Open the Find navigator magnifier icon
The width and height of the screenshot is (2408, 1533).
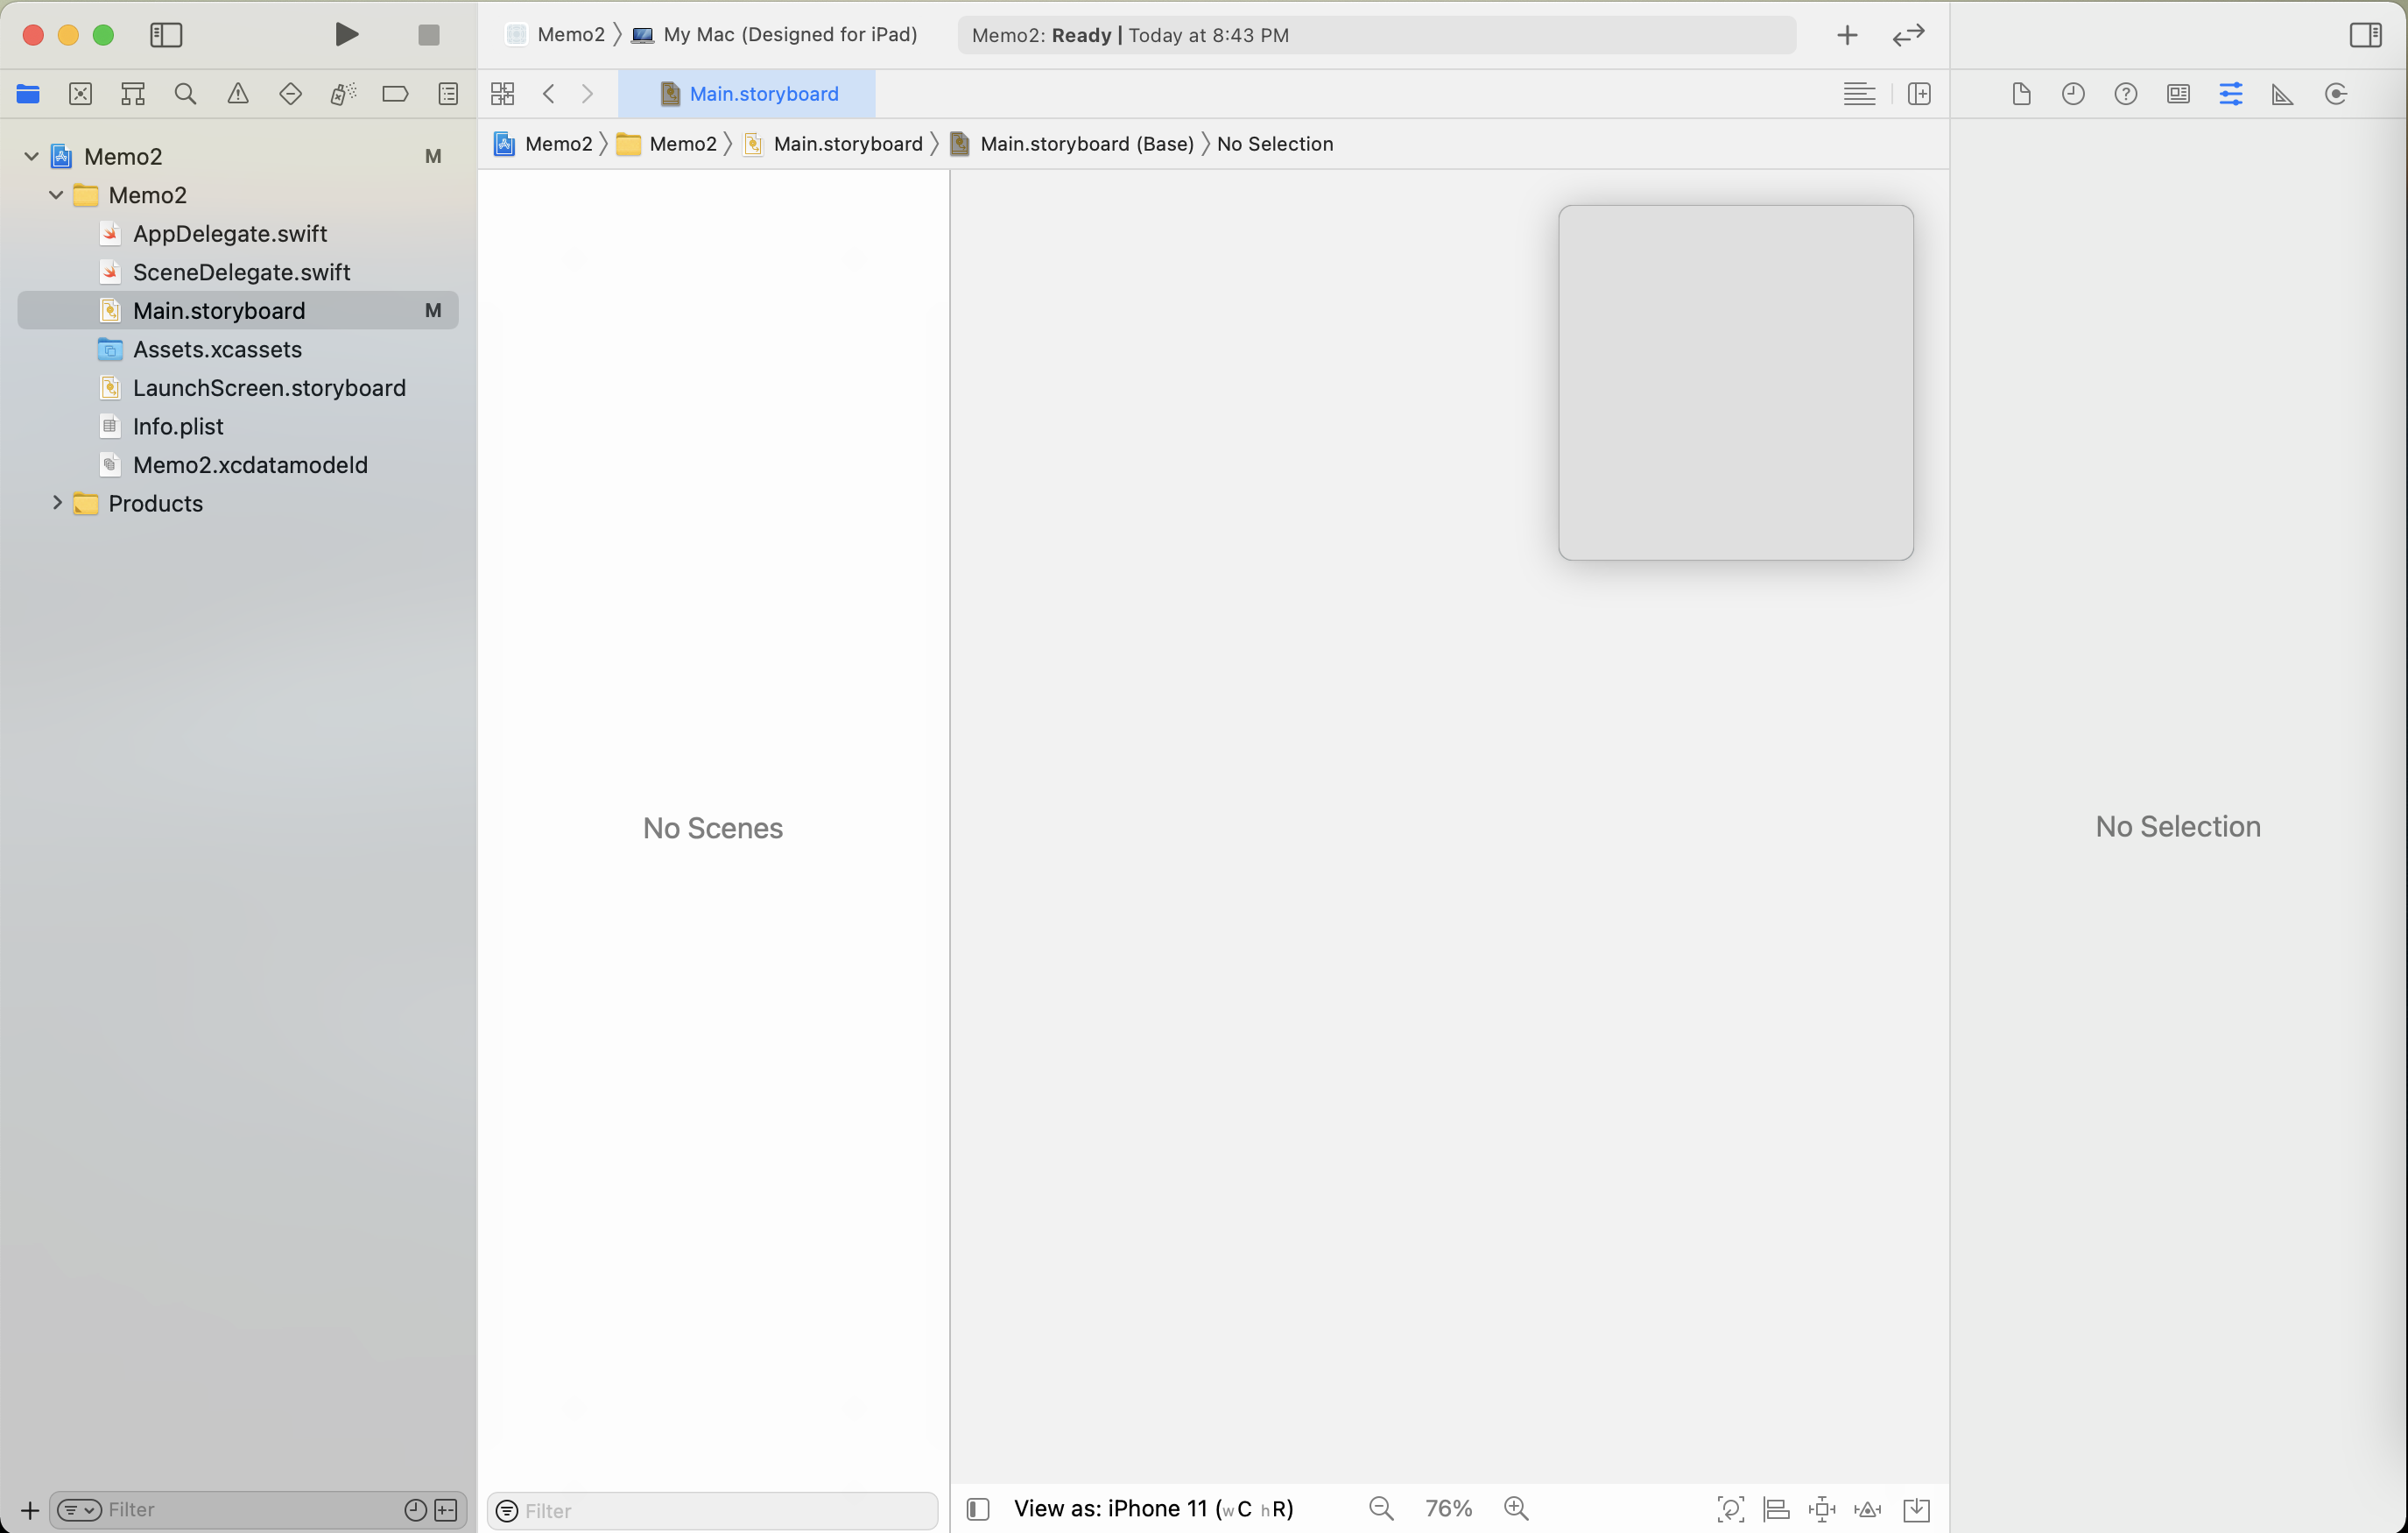(185, 94)
